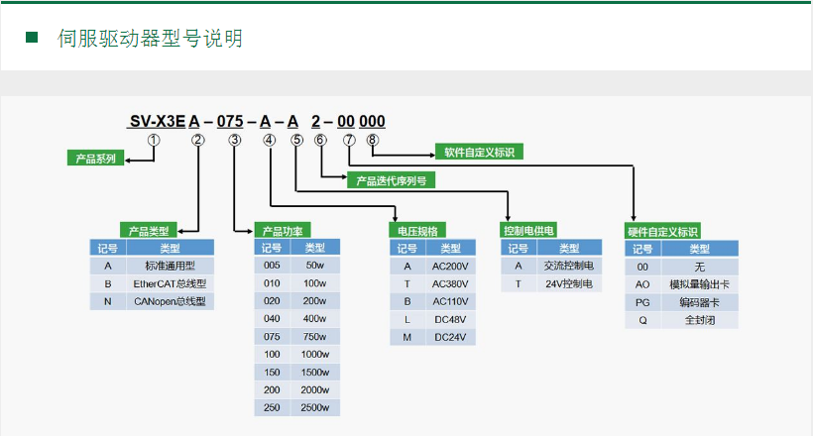Click the 50w cell

314,265
